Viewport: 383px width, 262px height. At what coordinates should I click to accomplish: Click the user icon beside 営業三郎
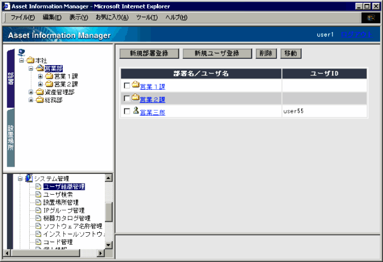point(136,110)
